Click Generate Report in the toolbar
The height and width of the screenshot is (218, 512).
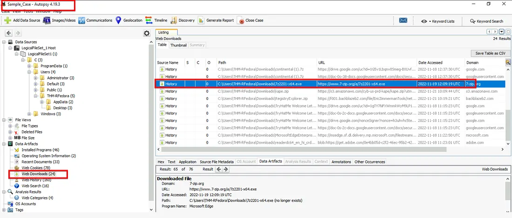tap(216, 20)
